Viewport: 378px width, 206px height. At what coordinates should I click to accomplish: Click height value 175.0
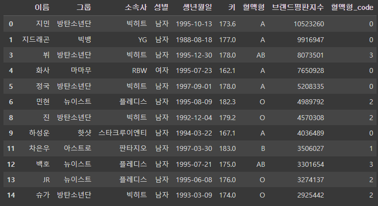pos(227,164)
